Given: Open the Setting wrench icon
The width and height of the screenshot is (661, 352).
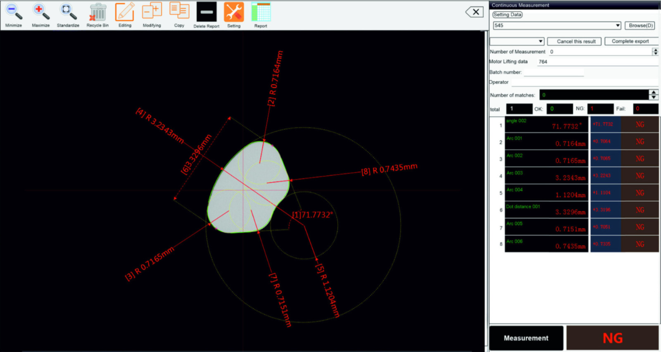Looking at the screenshot, I should pyautogui.click(x=234, y=12).
